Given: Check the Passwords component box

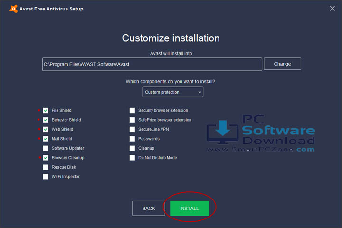Looking at the screenshot, I should (132, 139).
